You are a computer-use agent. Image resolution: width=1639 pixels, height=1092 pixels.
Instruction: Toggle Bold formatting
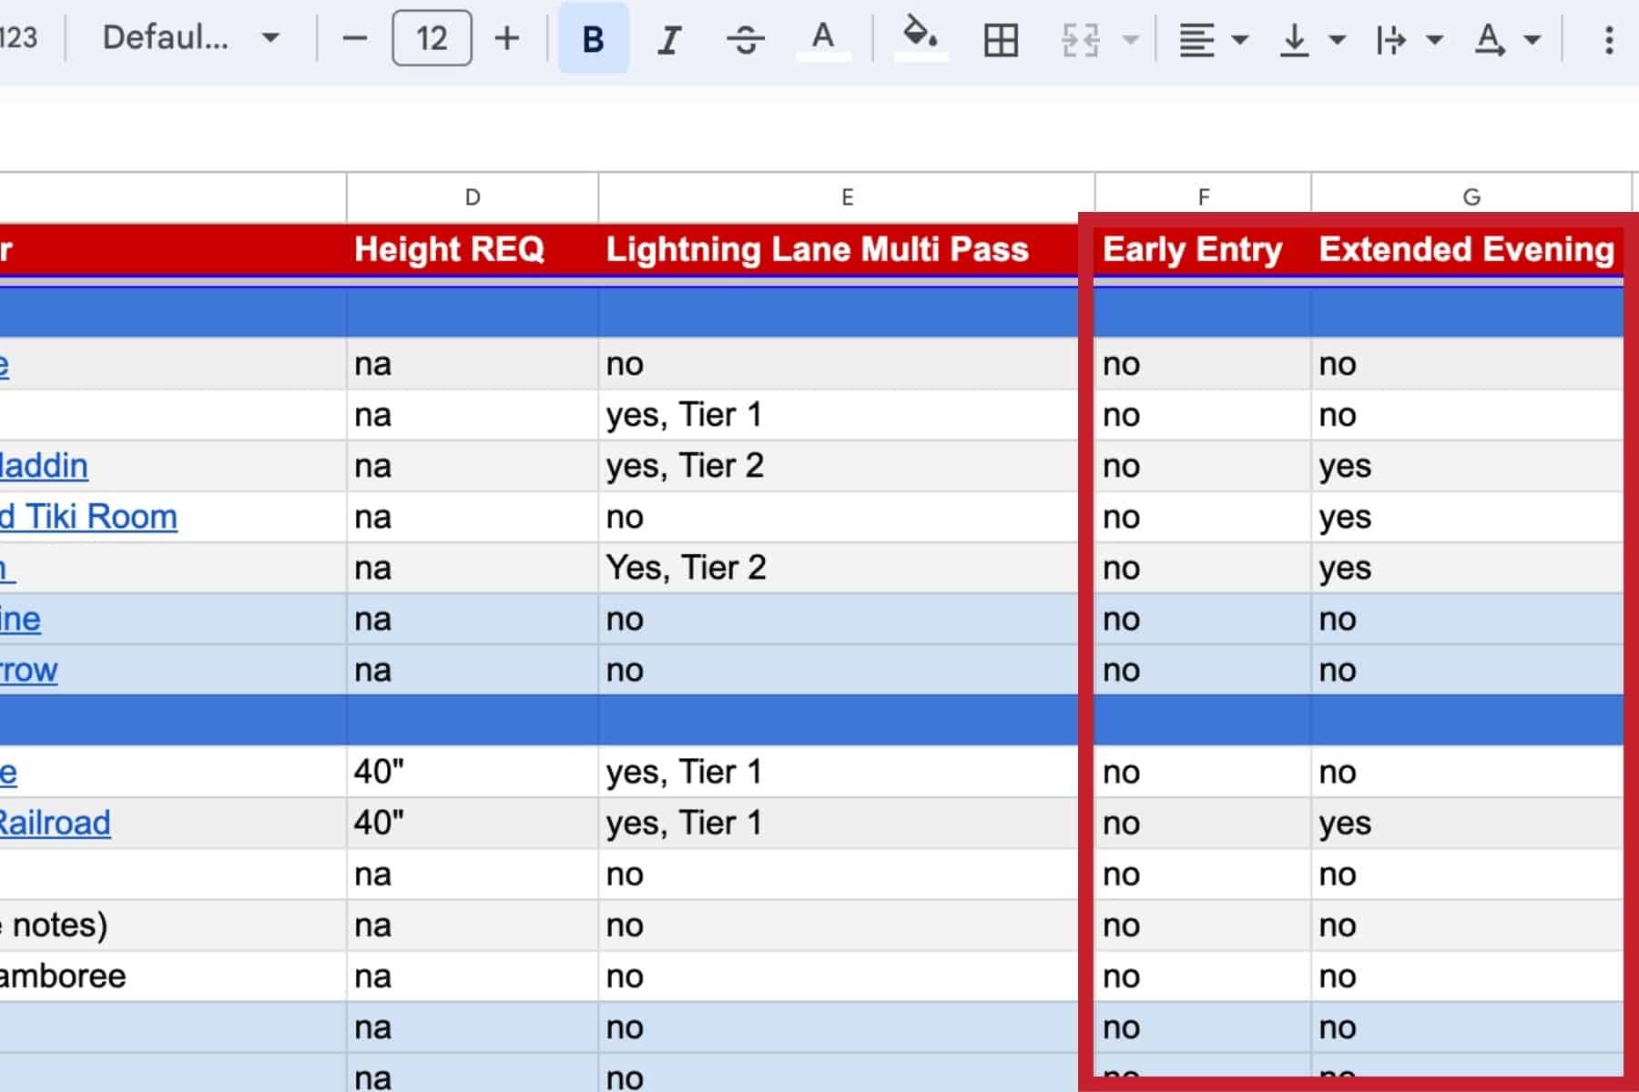click(x=593, y=38)
